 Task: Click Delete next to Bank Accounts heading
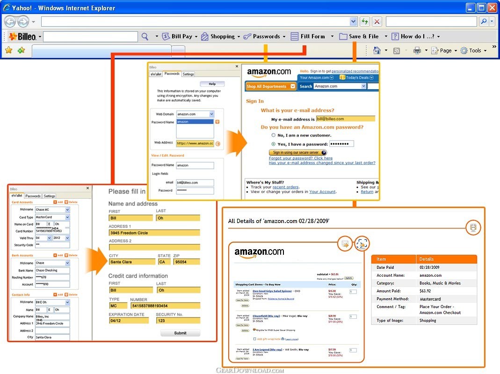tap(71, 255)
